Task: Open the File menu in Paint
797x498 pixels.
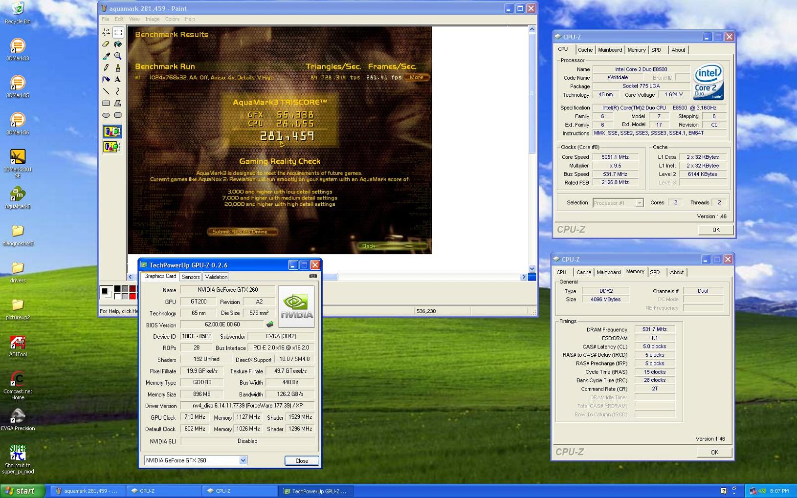Action: 105,19
